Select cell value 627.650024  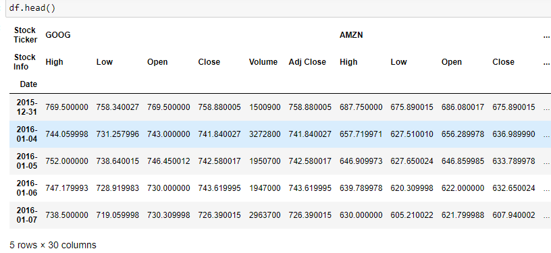point(412,161)
